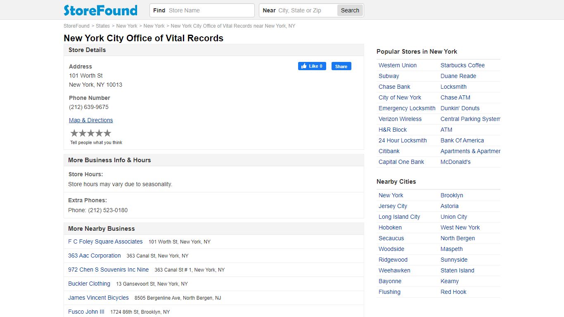Image resolution: width=564 pixels, height=317 pixels.
Task: Select the first rating star
Action: click(x=74, y=133)
